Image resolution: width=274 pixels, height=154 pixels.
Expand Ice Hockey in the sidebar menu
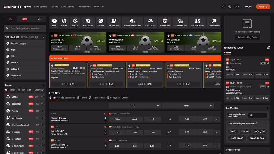tap(42, 118)
